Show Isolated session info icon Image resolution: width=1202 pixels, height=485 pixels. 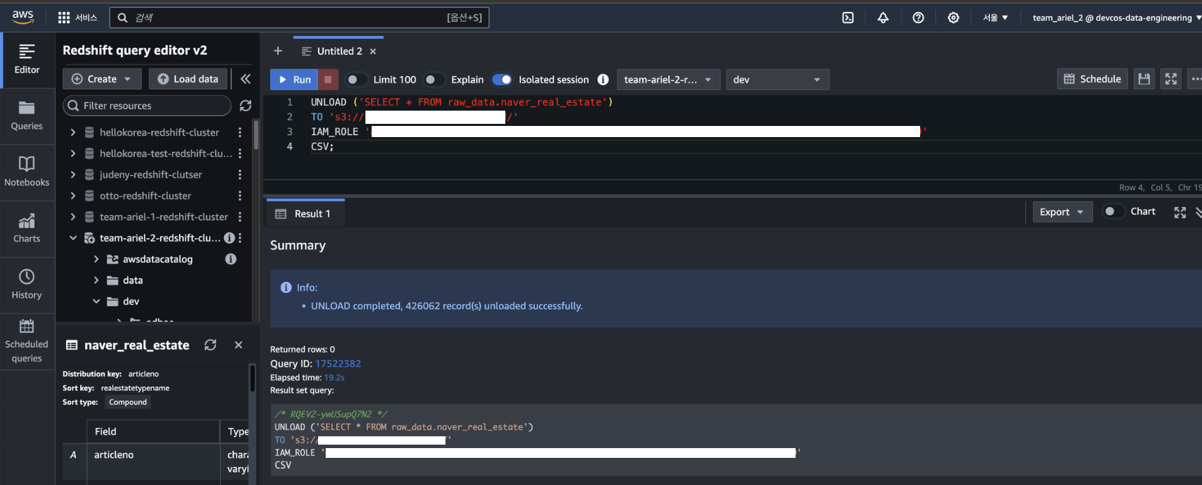(603, 79)
